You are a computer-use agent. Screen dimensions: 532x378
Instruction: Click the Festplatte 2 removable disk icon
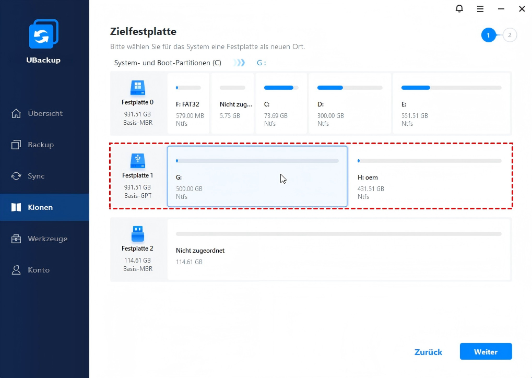pos(137,233)
